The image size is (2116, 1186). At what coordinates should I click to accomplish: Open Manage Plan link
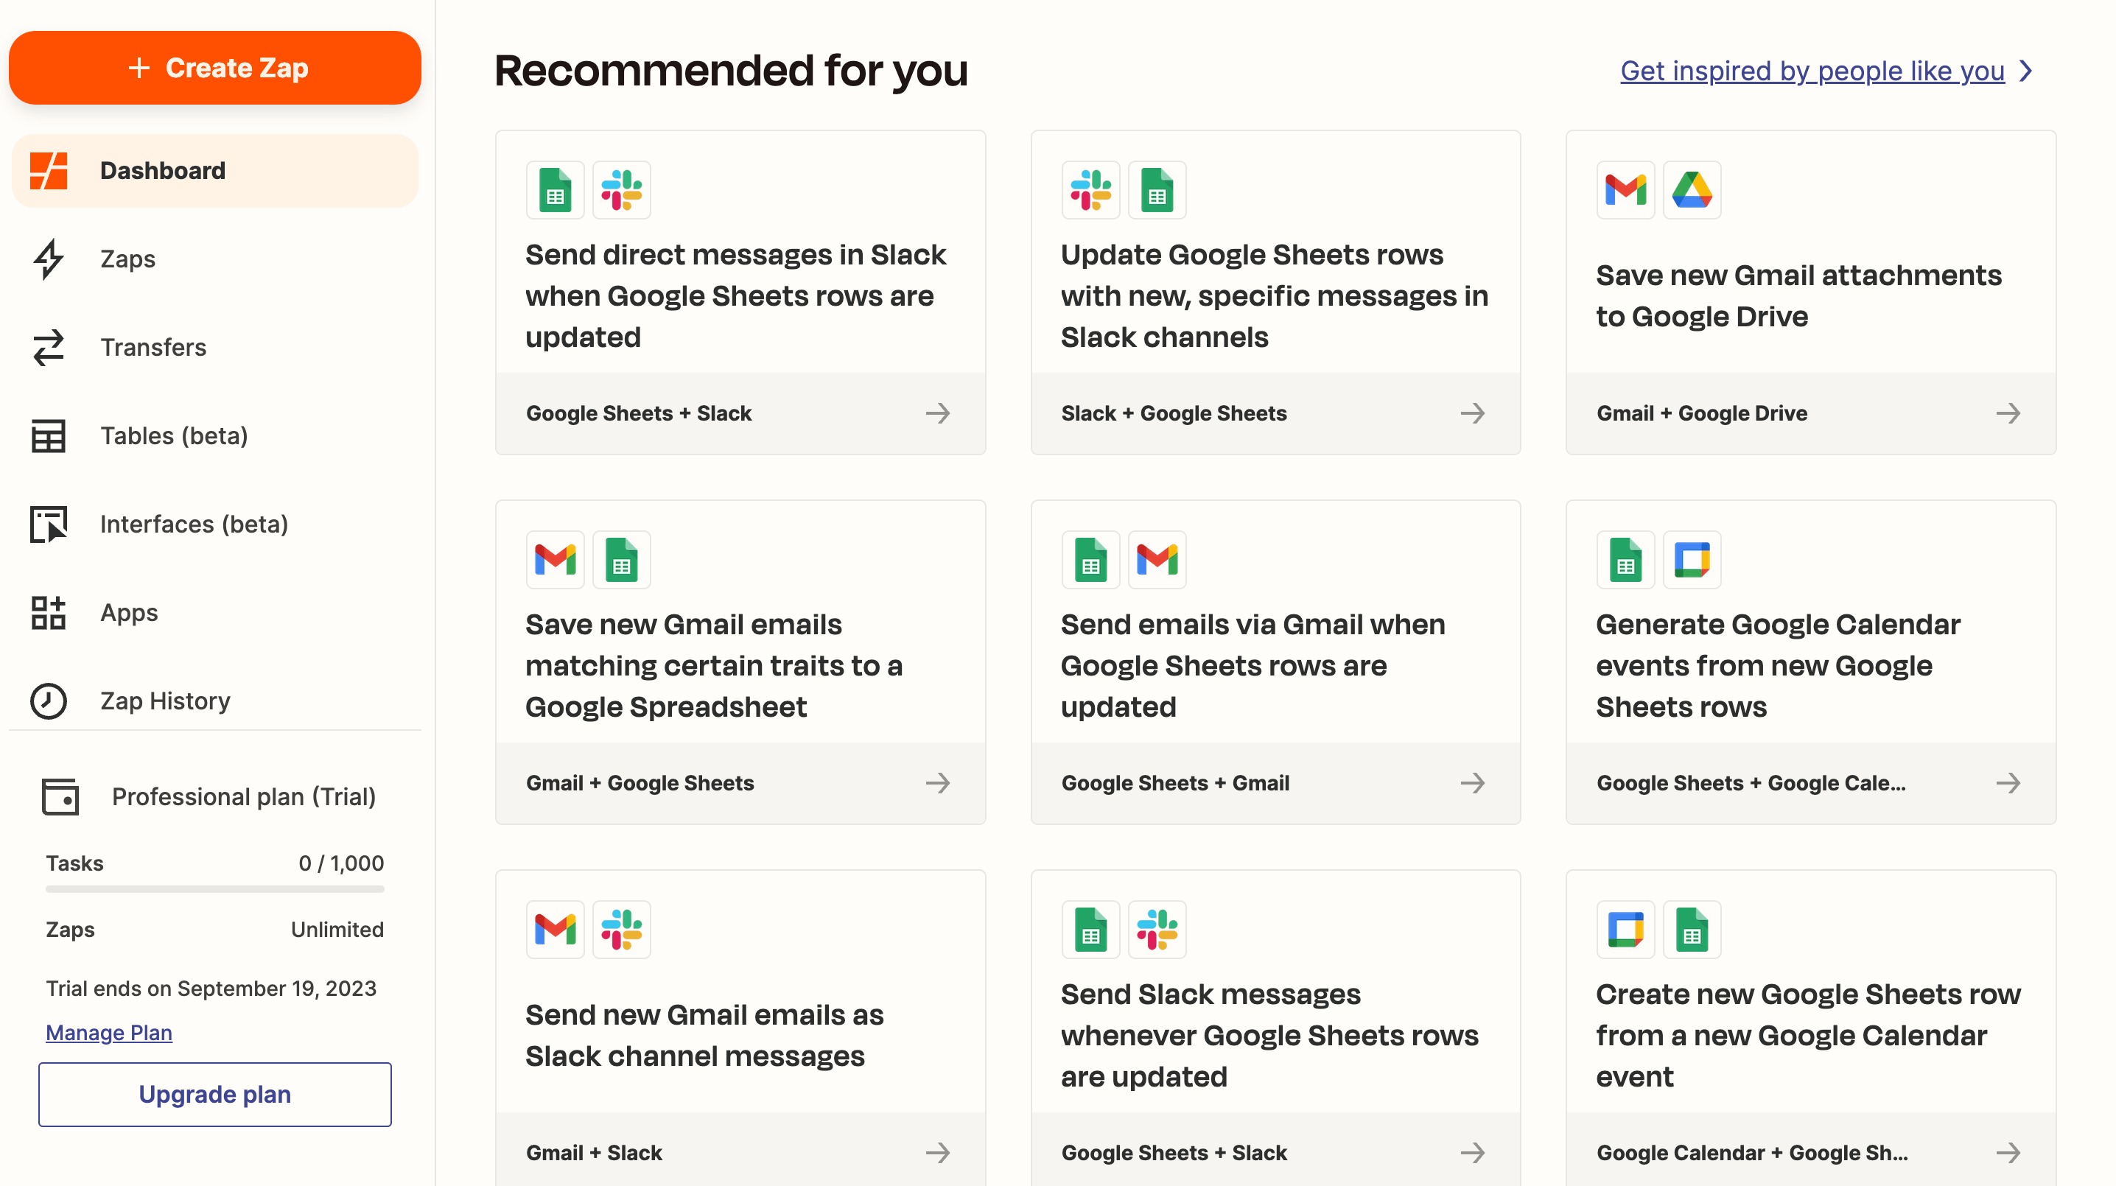coord(108,1032)
